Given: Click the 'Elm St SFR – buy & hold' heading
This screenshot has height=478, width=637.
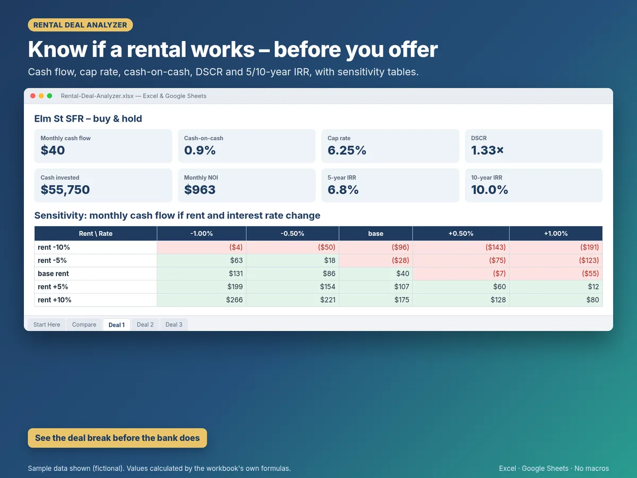Looking at the screenshot, I should [x=88, y=118].
